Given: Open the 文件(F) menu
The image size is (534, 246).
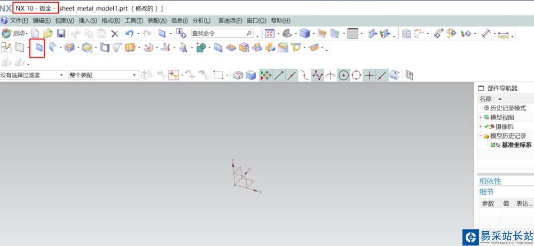Looking at the screenshot, I should pyautogui.click(x=19, y=20).
